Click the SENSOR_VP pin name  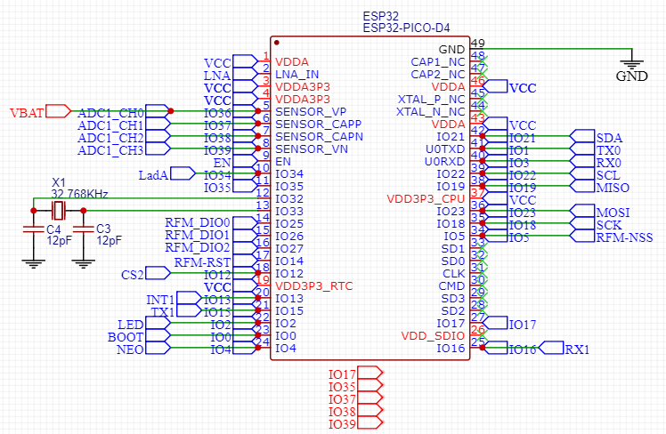point(311,111)
